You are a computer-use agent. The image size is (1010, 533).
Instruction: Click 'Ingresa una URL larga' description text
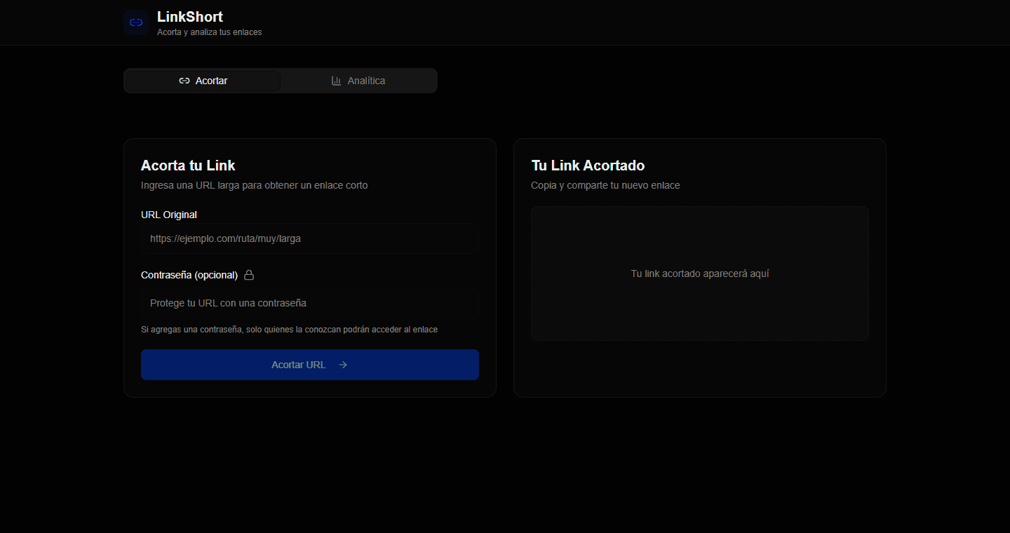pos(255,185)
